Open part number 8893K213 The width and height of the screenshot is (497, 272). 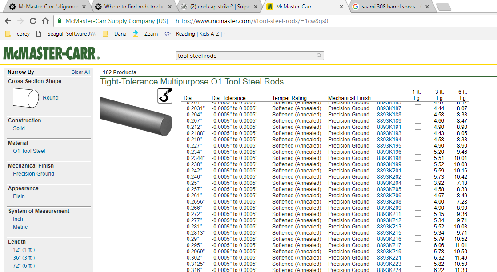click(x=389, y=227)
